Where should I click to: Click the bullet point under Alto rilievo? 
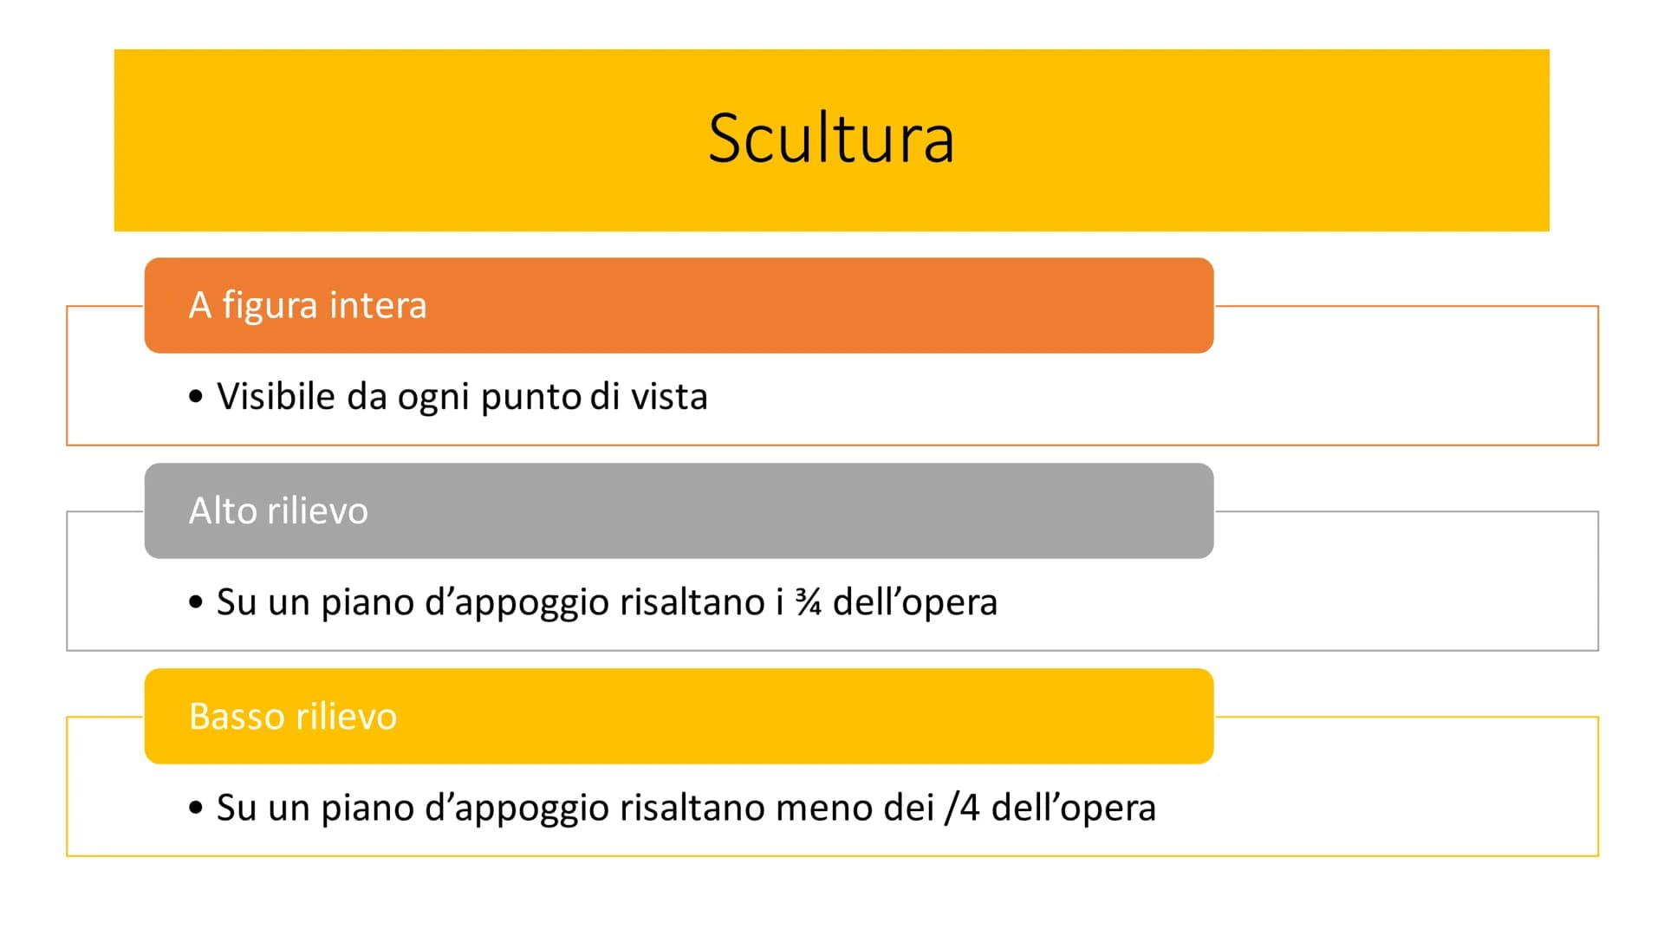pyautogui.click(x=196, y=602)
